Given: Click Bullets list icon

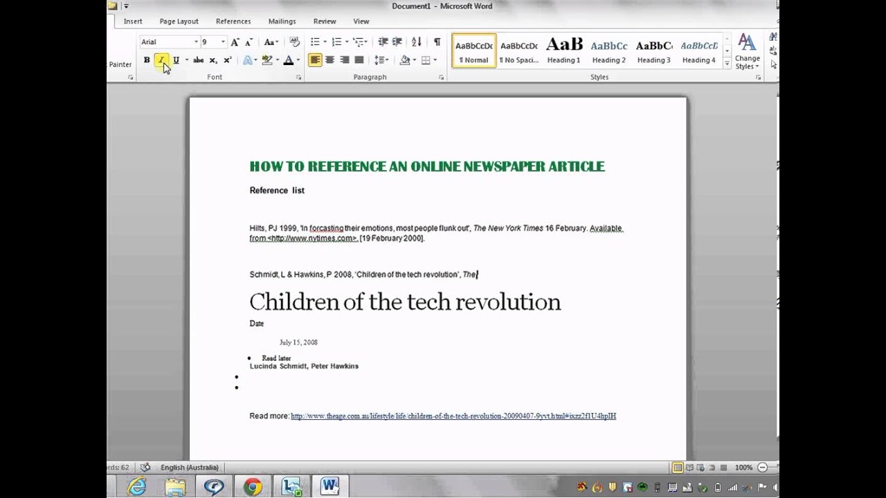Looking at the screenshot, I should tap(315, 41).
